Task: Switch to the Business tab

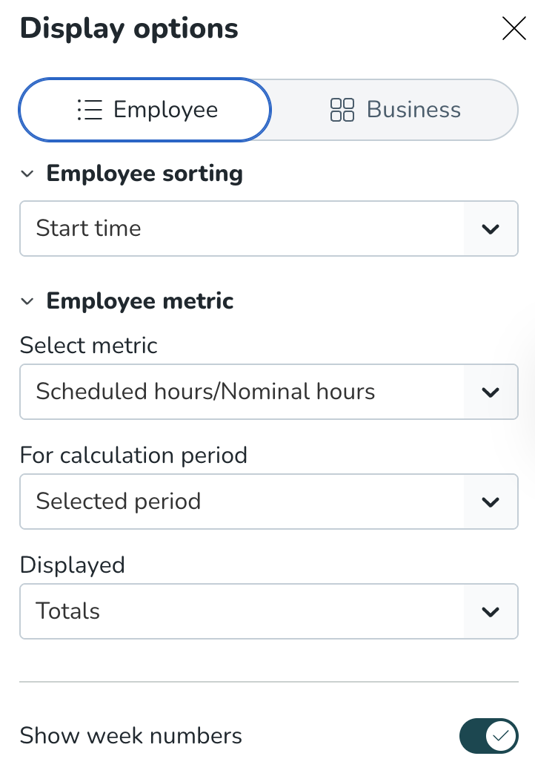Action: click(x=394, y=110)
